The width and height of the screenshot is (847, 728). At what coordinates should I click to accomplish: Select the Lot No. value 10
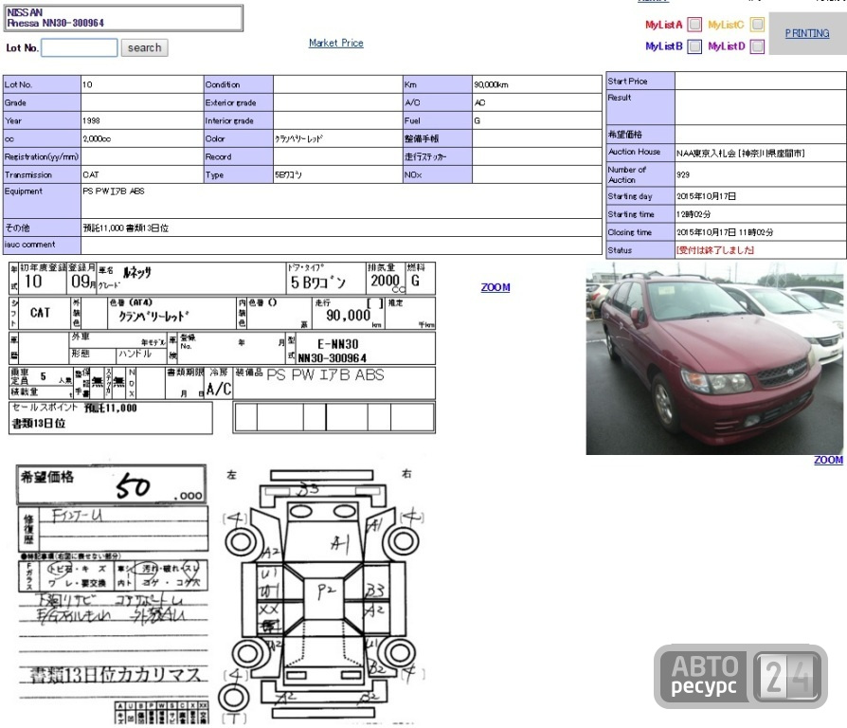coord(87,85)
